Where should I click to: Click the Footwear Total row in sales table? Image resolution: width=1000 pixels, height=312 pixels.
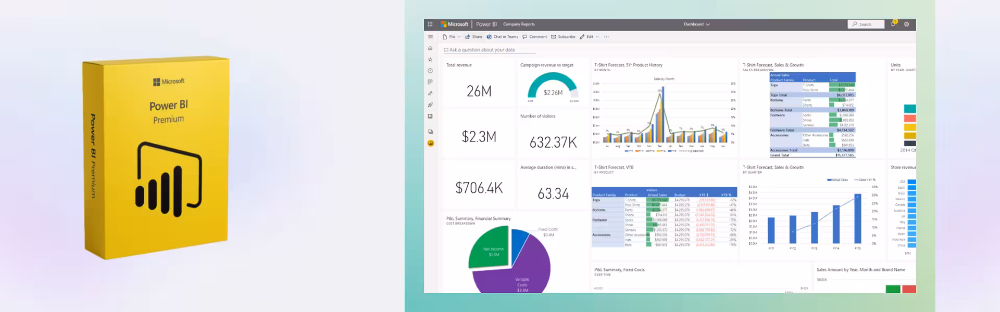(813, 130)
